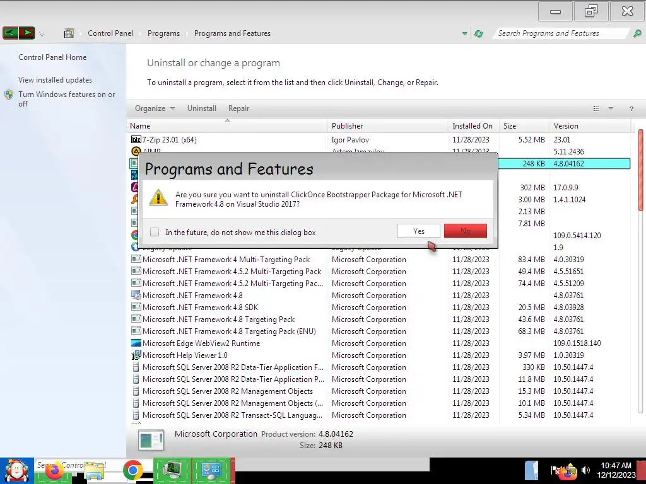Open the recent pages dropdown beside Forward
646x484 pixels.
[x=42, y=34]
